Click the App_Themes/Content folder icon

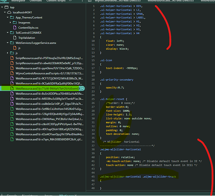pyautogui.click(x=12, y=17)
